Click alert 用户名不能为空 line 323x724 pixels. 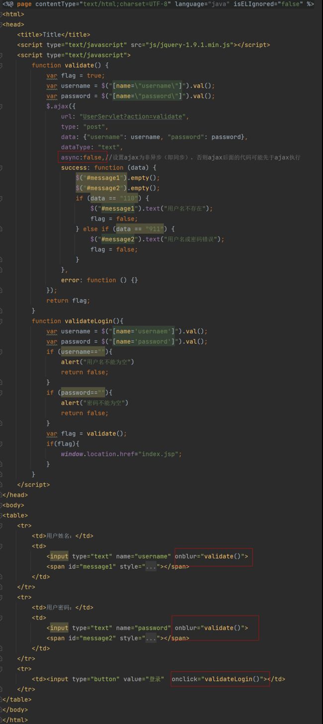(x=97, y=362)
